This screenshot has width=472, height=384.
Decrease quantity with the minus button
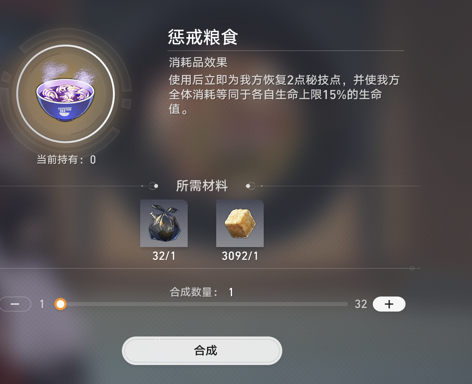pos(15,304)
